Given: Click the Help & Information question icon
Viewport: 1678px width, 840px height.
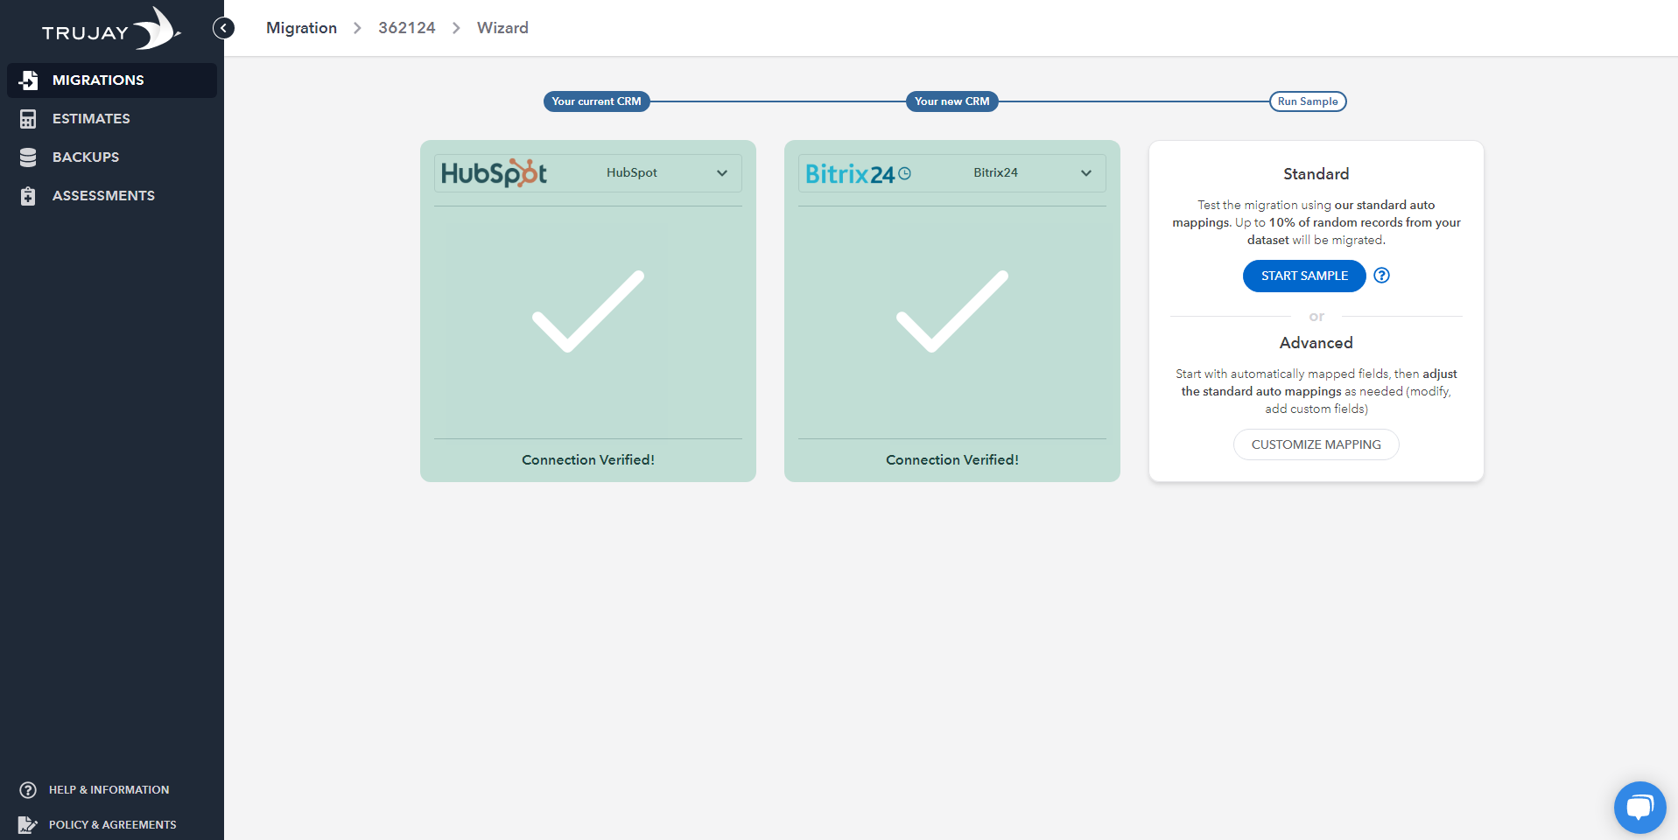Looking at the screenshot, I should click(x=28, y=790).
